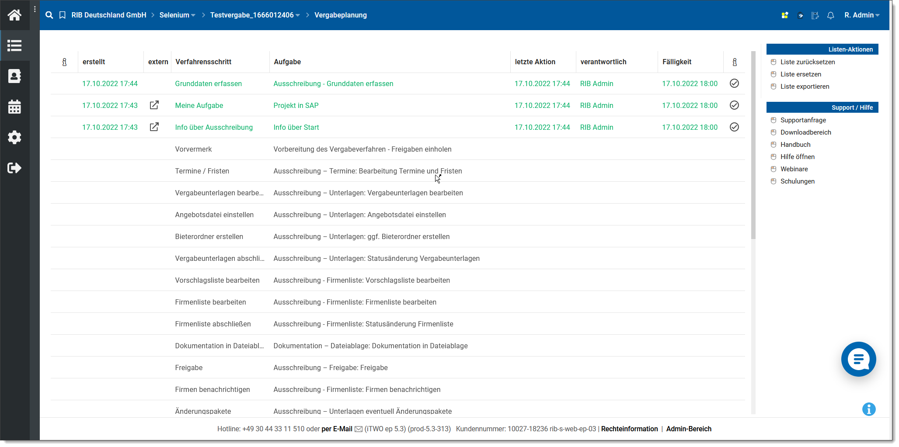The width and height of the screenshot is (899, 447).
Task: Open Grunddaten erfassen step link
Action: tap(208, 83)
